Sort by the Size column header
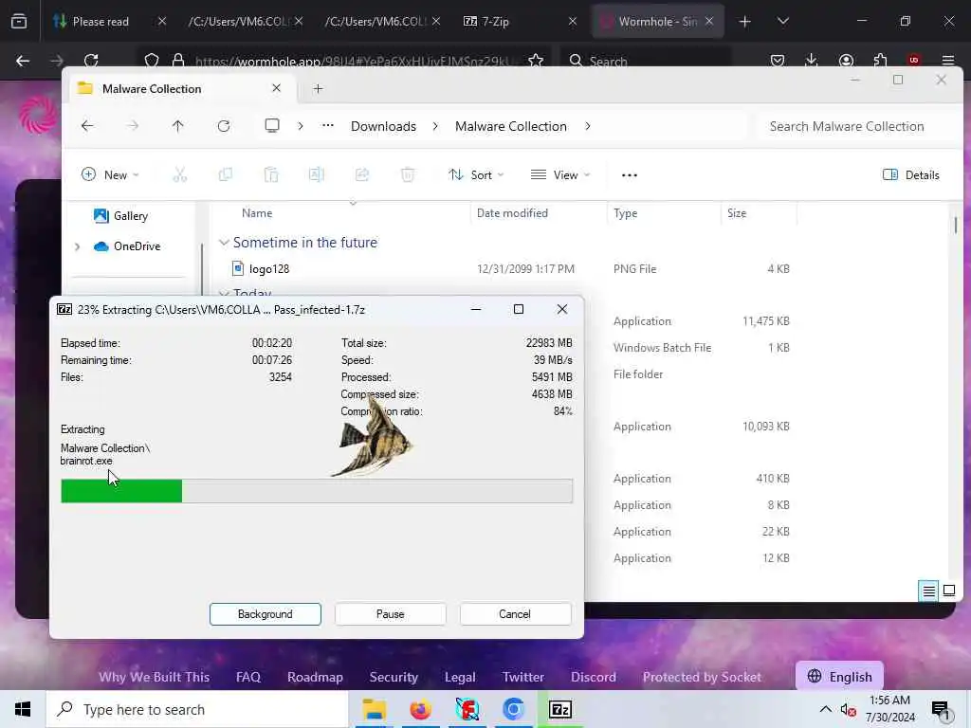The height and width of the screenshot is (728, 971). (737, 213)
